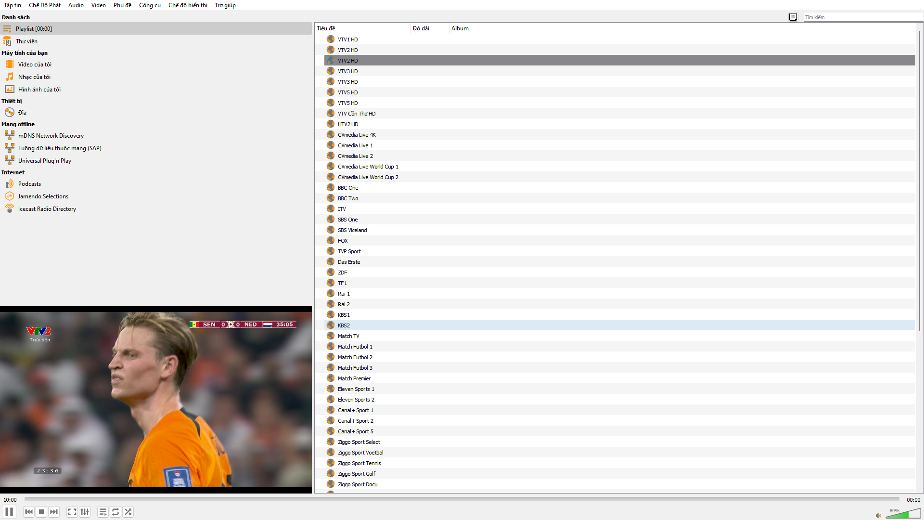Go to previous media in playlist
The height and width of the screenshot is (520, 924).
[x=29, y=512]
